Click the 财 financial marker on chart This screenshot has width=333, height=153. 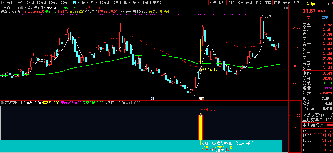click(x=152, y=98)
